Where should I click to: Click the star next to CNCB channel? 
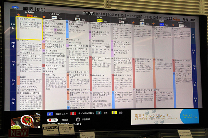pos(153,24)
